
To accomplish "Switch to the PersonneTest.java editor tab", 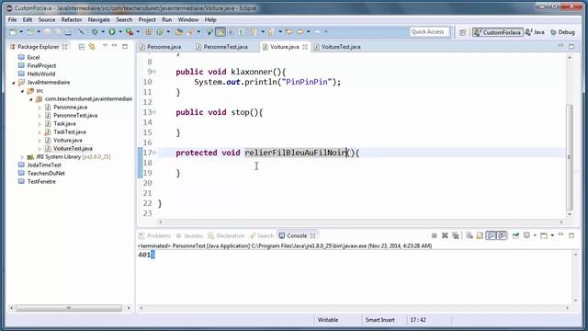I will 225,47.
